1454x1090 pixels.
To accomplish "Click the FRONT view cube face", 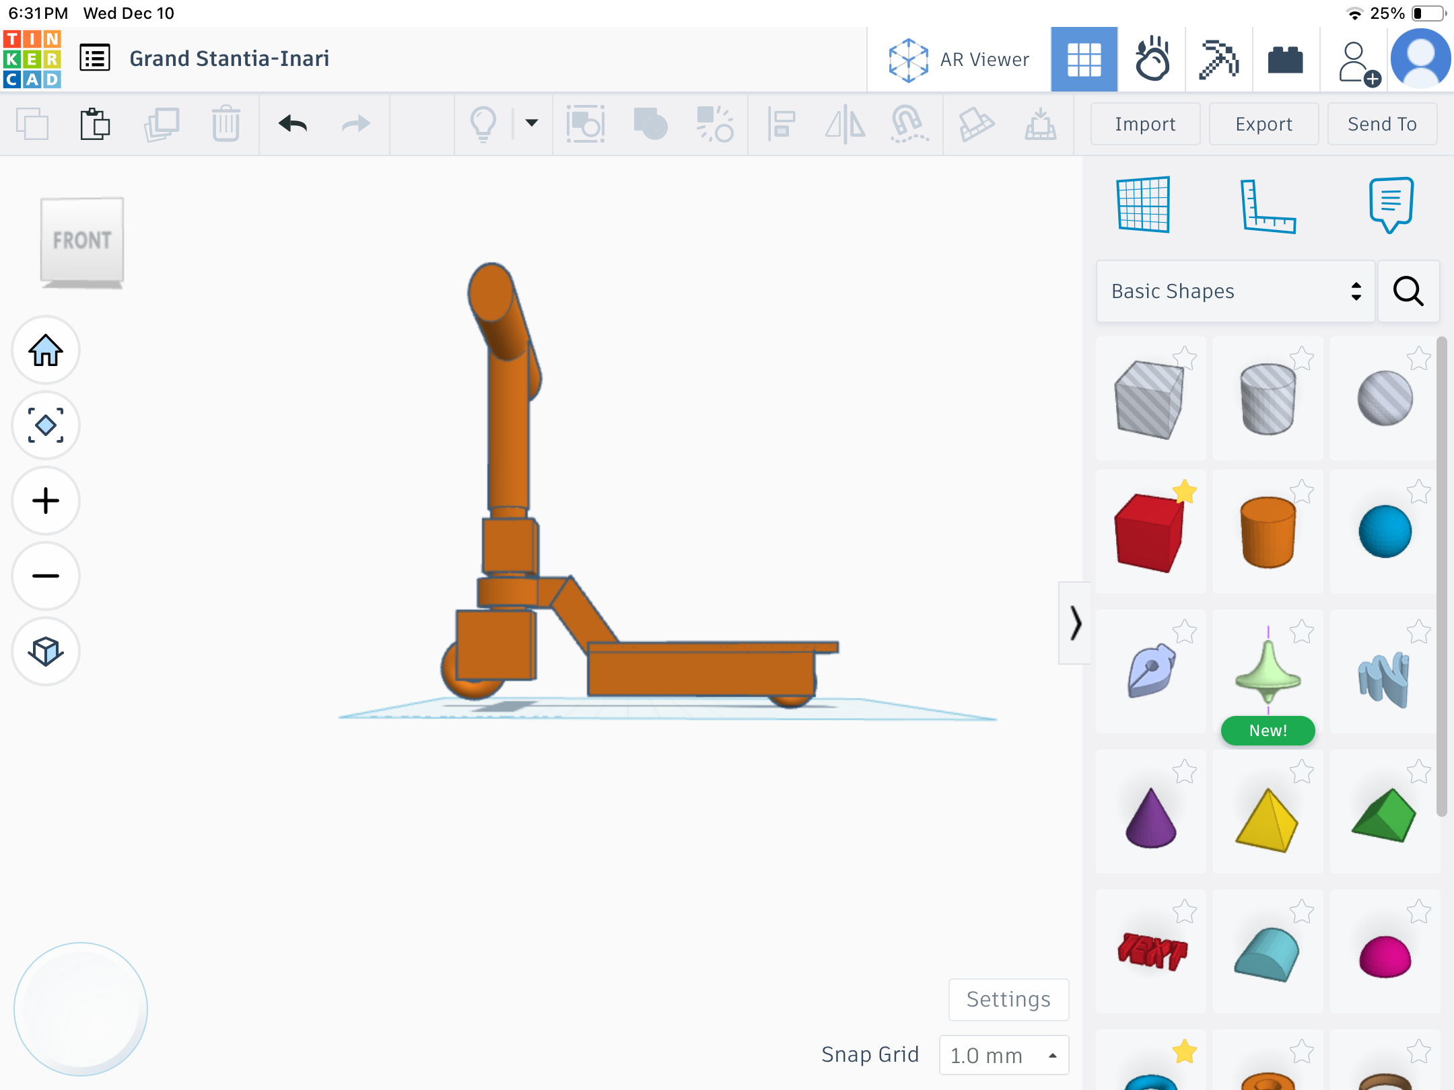I will coord(82,240).
